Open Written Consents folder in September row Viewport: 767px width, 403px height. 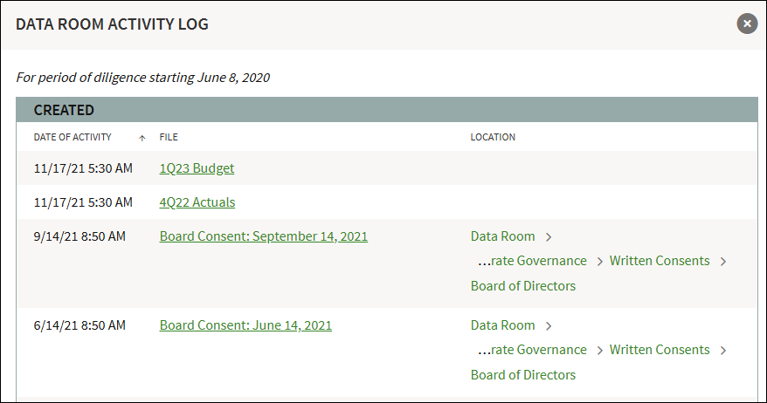pos(660,261)
